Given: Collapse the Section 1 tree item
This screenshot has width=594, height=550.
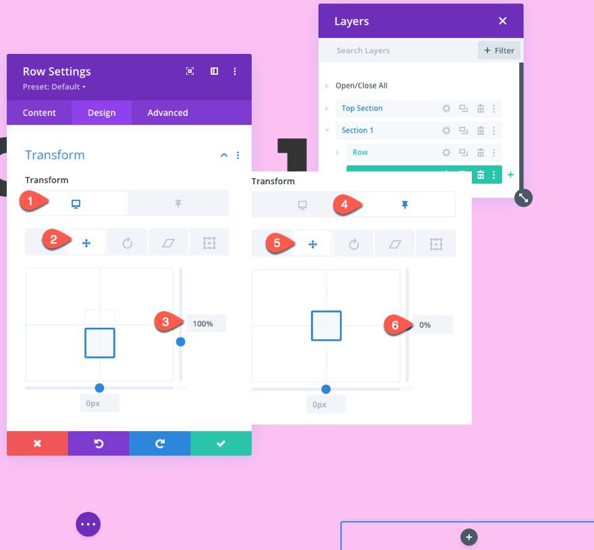Looking at the screenshot, I should (327, 130).
